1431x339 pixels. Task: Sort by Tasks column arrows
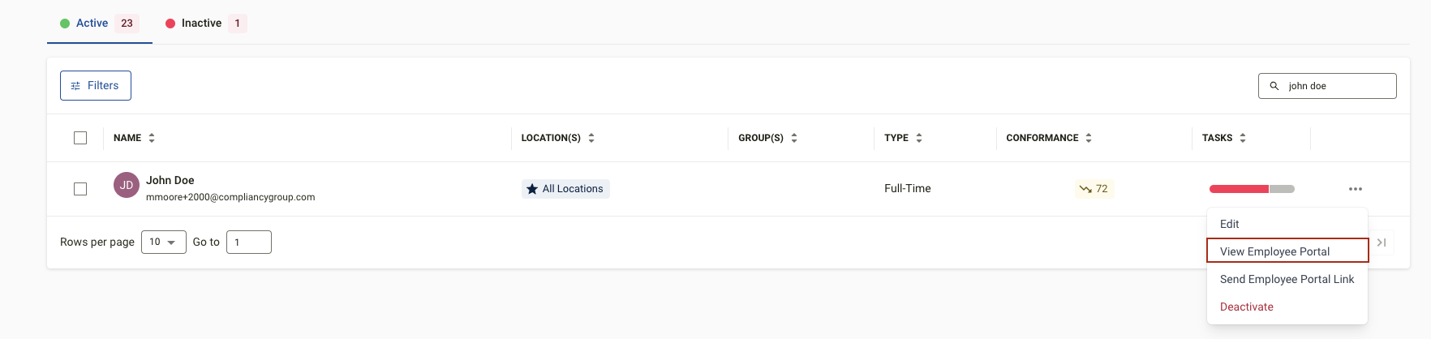pos(1243,138)
